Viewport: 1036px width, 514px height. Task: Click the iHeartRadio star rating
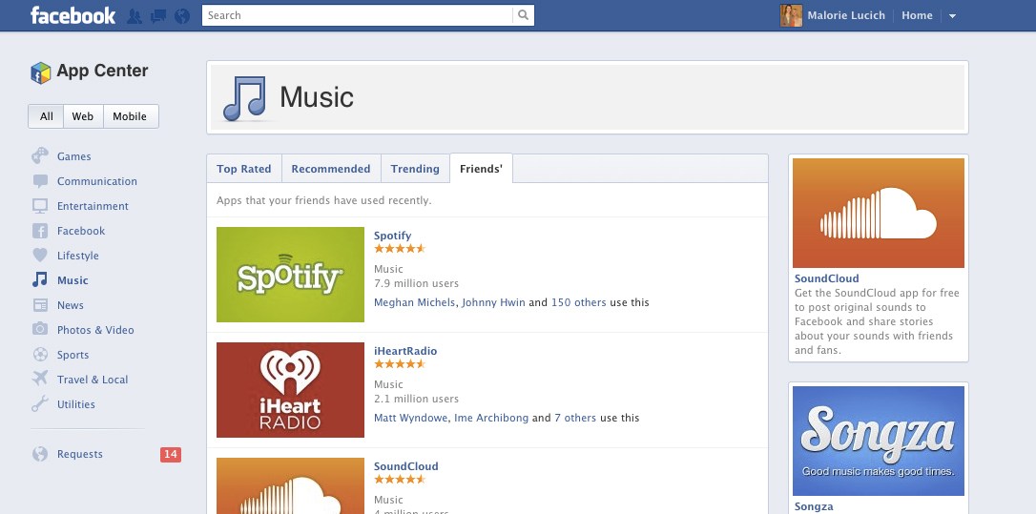click(x=400, y=364)
